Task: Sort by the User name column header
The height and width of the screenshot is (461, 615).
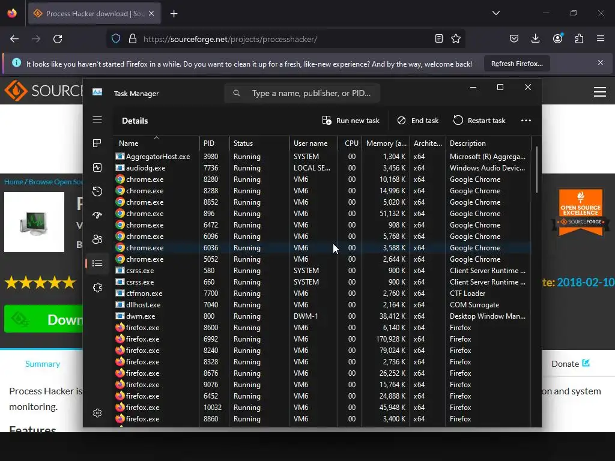Action: pos(314,143)
